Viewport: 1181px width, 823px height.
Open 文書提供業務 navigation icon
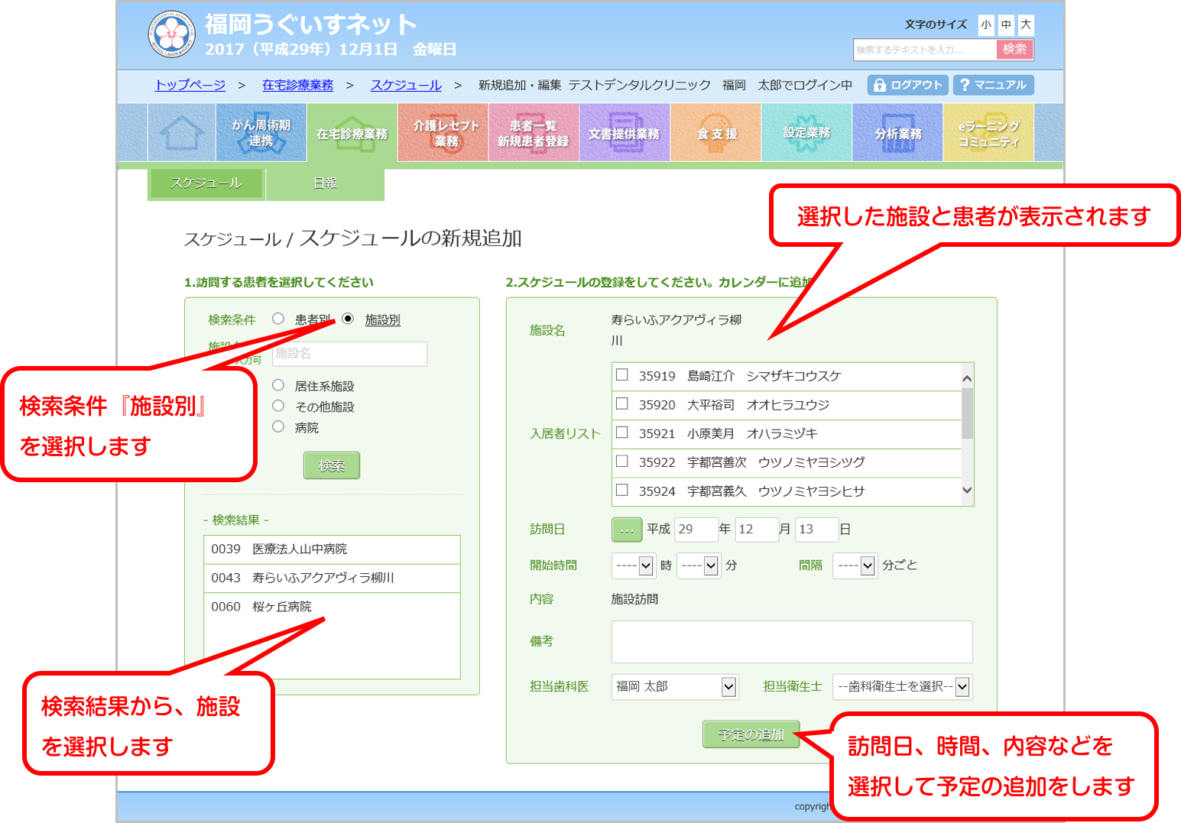coord(625,133)
